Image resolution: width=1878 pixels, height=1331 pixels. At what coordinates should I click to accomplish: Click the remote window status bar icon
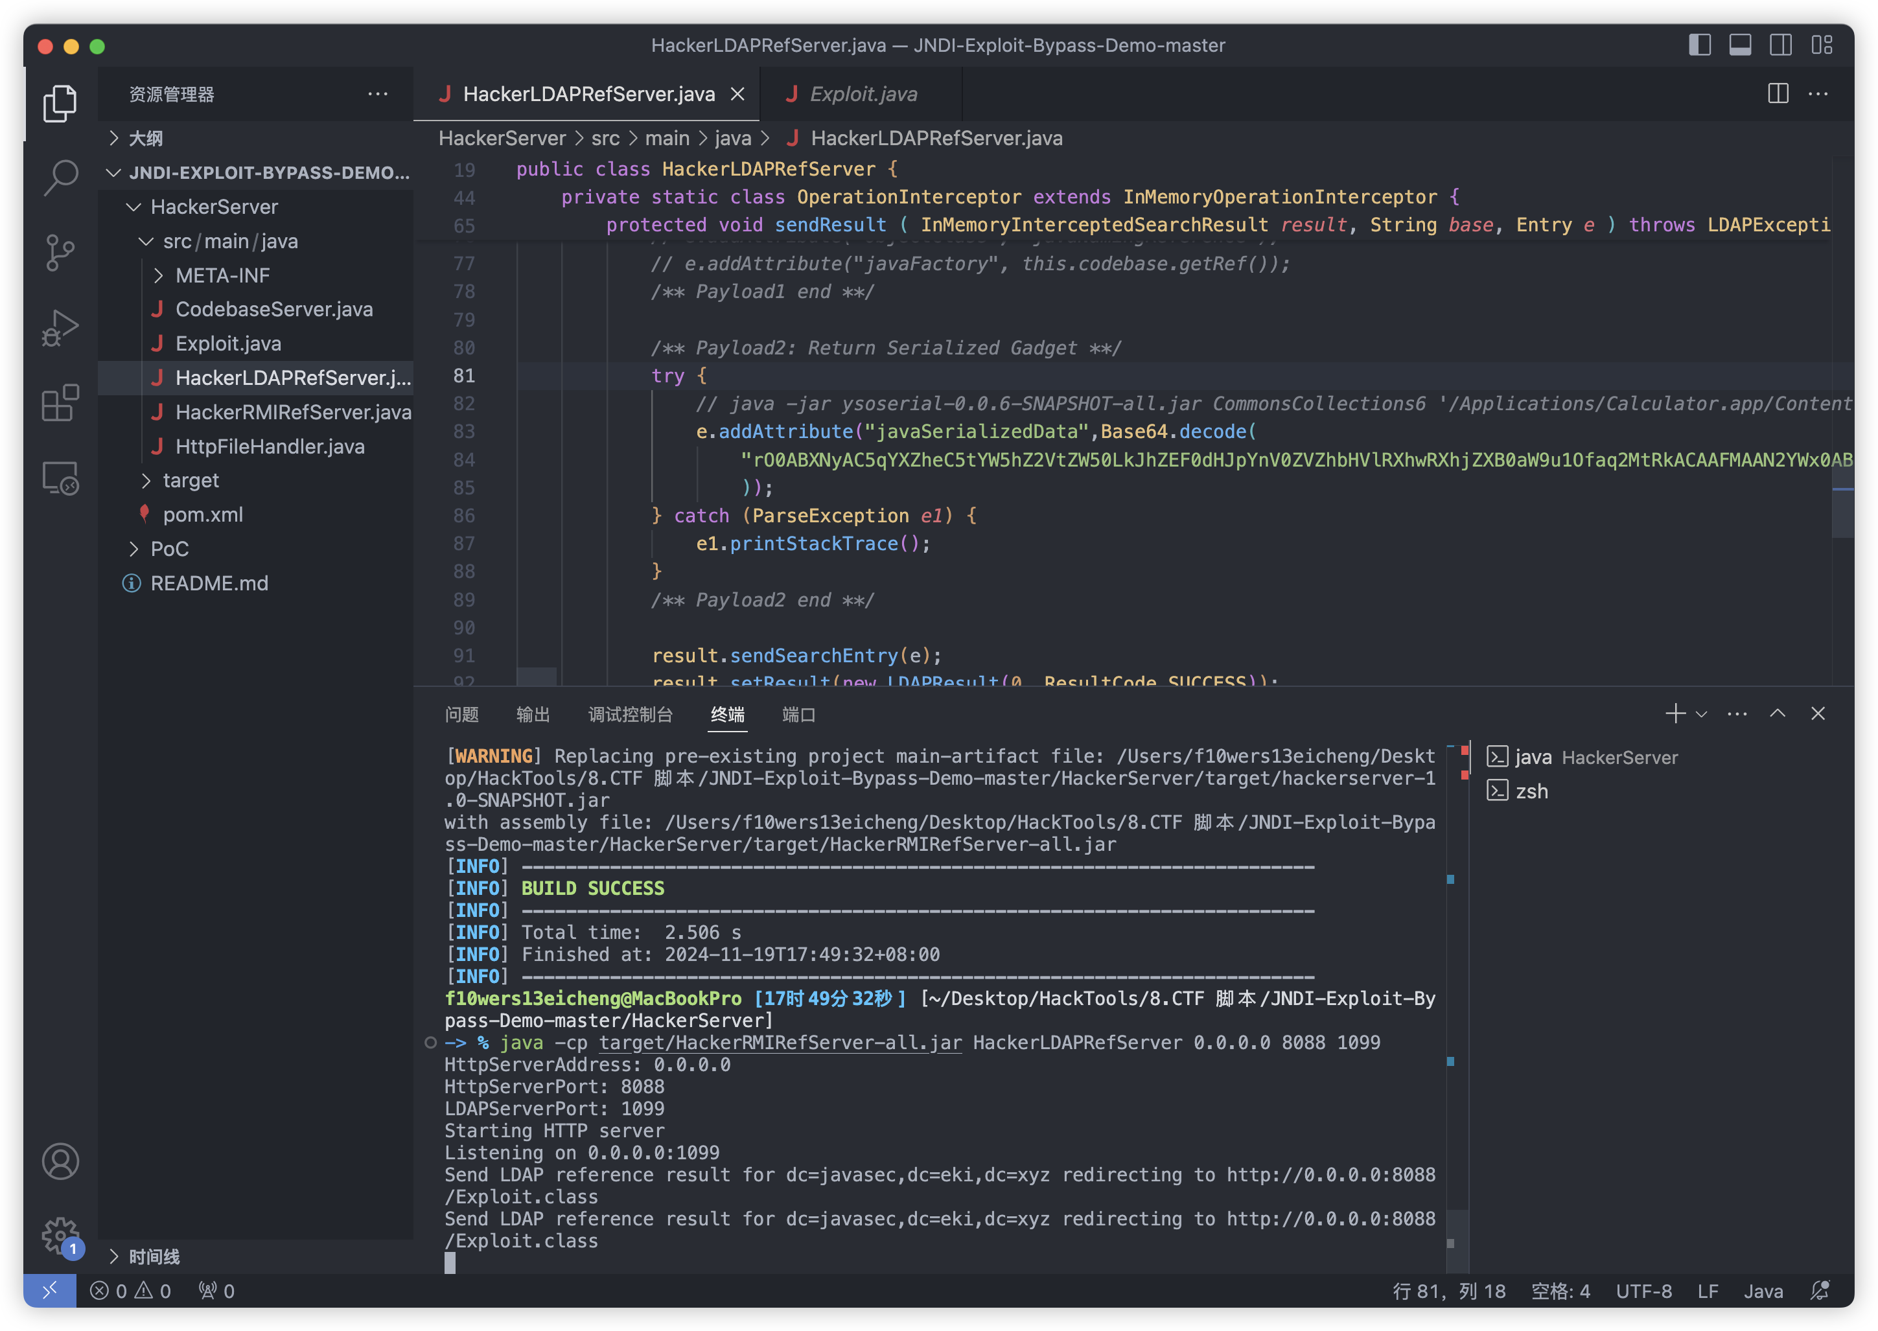[49, 1291]
